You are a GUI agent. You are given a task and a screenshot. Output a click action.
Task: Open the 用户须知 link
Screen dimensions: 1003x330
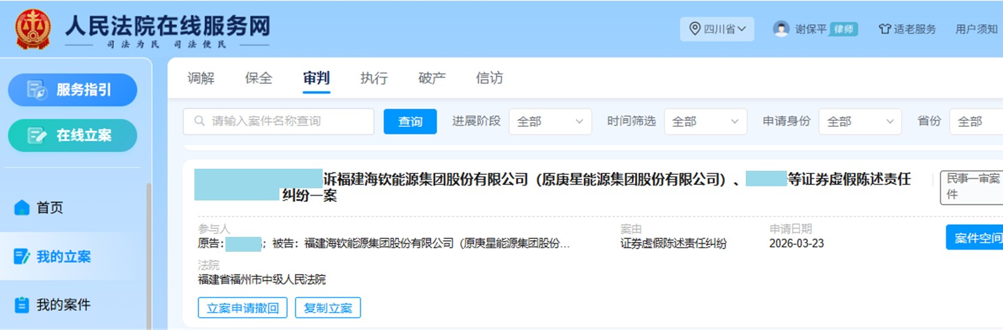(976, 29)
